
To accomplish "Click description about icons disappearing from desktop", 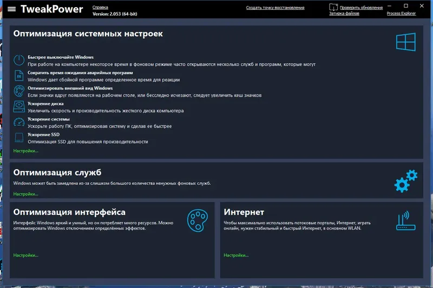I will (145, 95).
